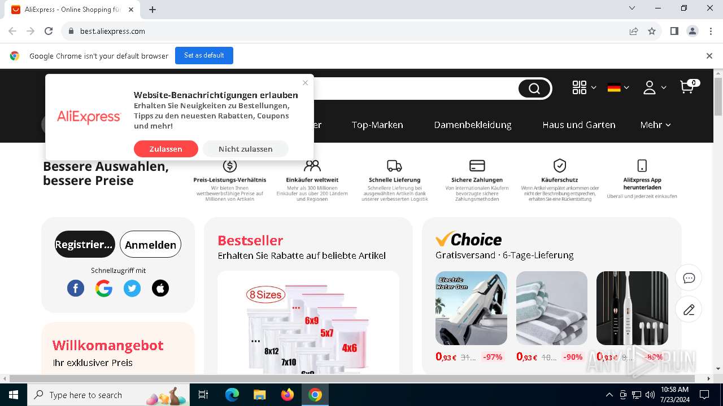Expand the language flag dropdown arrow

pyautogui.click(x=626, y=88)
